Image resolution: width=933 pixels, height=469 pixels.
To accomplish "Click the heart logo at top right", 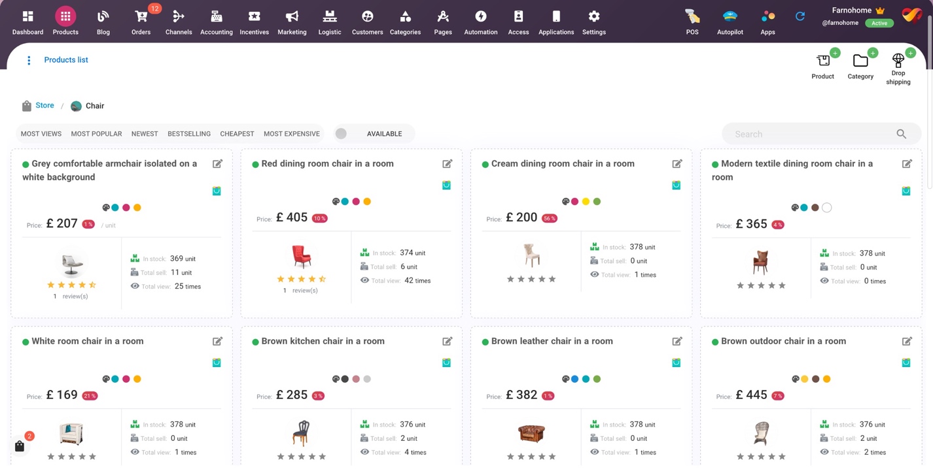I will (x=911, y=14).
